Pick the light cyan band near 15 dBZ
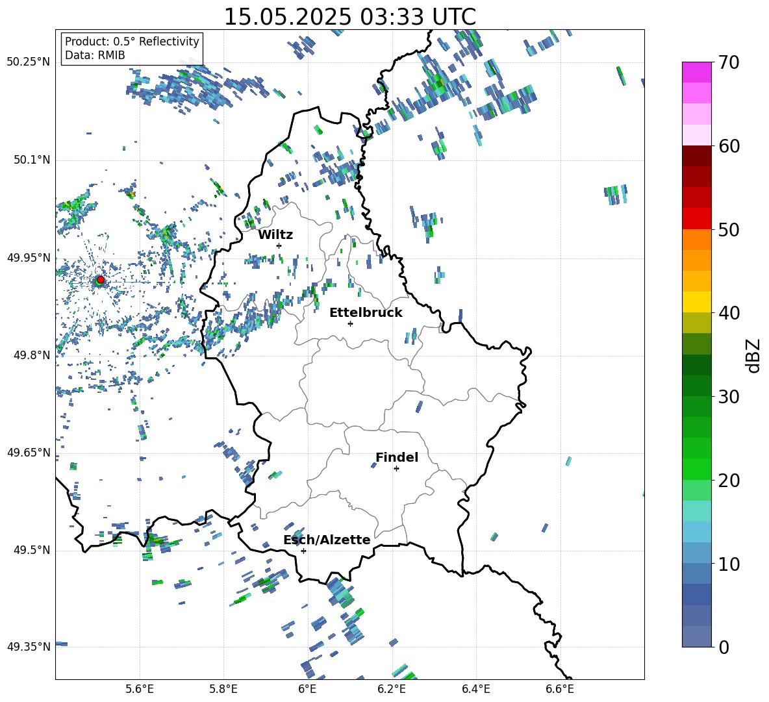This screenshot has width=769, height=702. pyautogui.click(x=696, y=511)
